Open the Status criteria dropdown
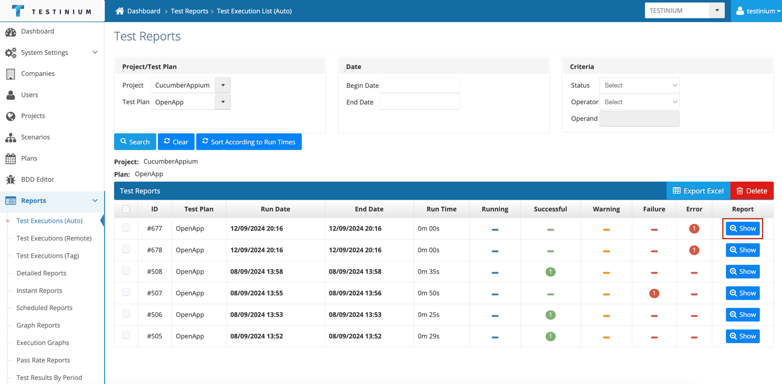The height and width of the screenshot is (384, 782). click(639, 85)
